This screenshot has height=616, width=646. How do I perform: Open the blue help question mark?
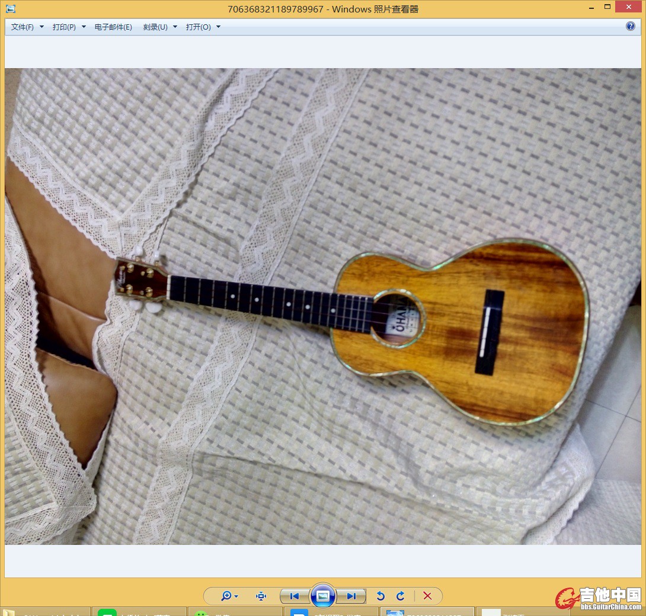click(x=631, y=27)
